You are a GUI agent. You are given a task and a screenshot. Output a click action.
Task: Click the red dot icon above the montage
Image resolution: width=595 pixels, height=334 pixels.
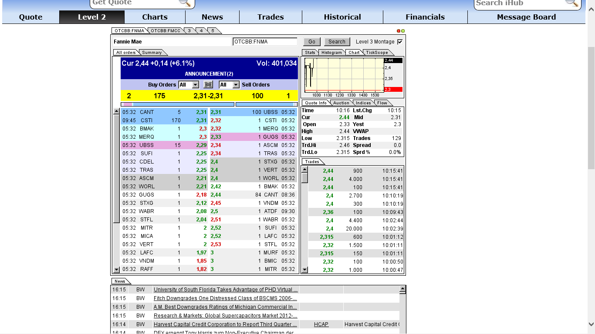399,31
